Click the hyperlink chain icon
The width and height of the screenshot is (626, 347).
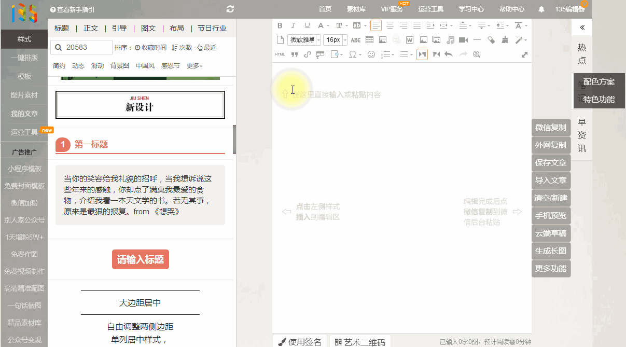(x=307, y=54)
